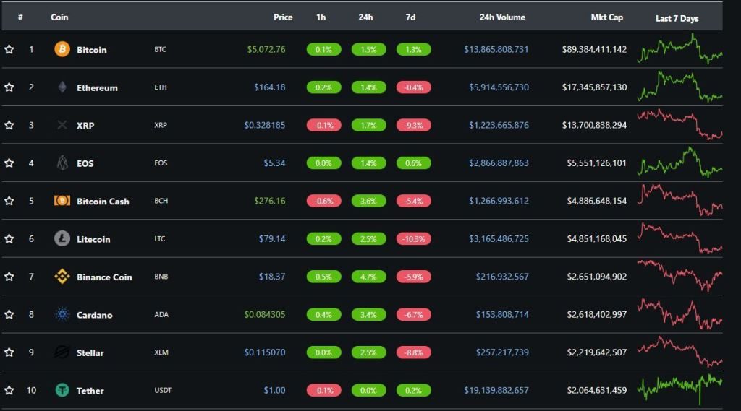The width and height of the screenshot is (741, 411).
Task: Click the EOS logo icon
Action: [62, 163]
